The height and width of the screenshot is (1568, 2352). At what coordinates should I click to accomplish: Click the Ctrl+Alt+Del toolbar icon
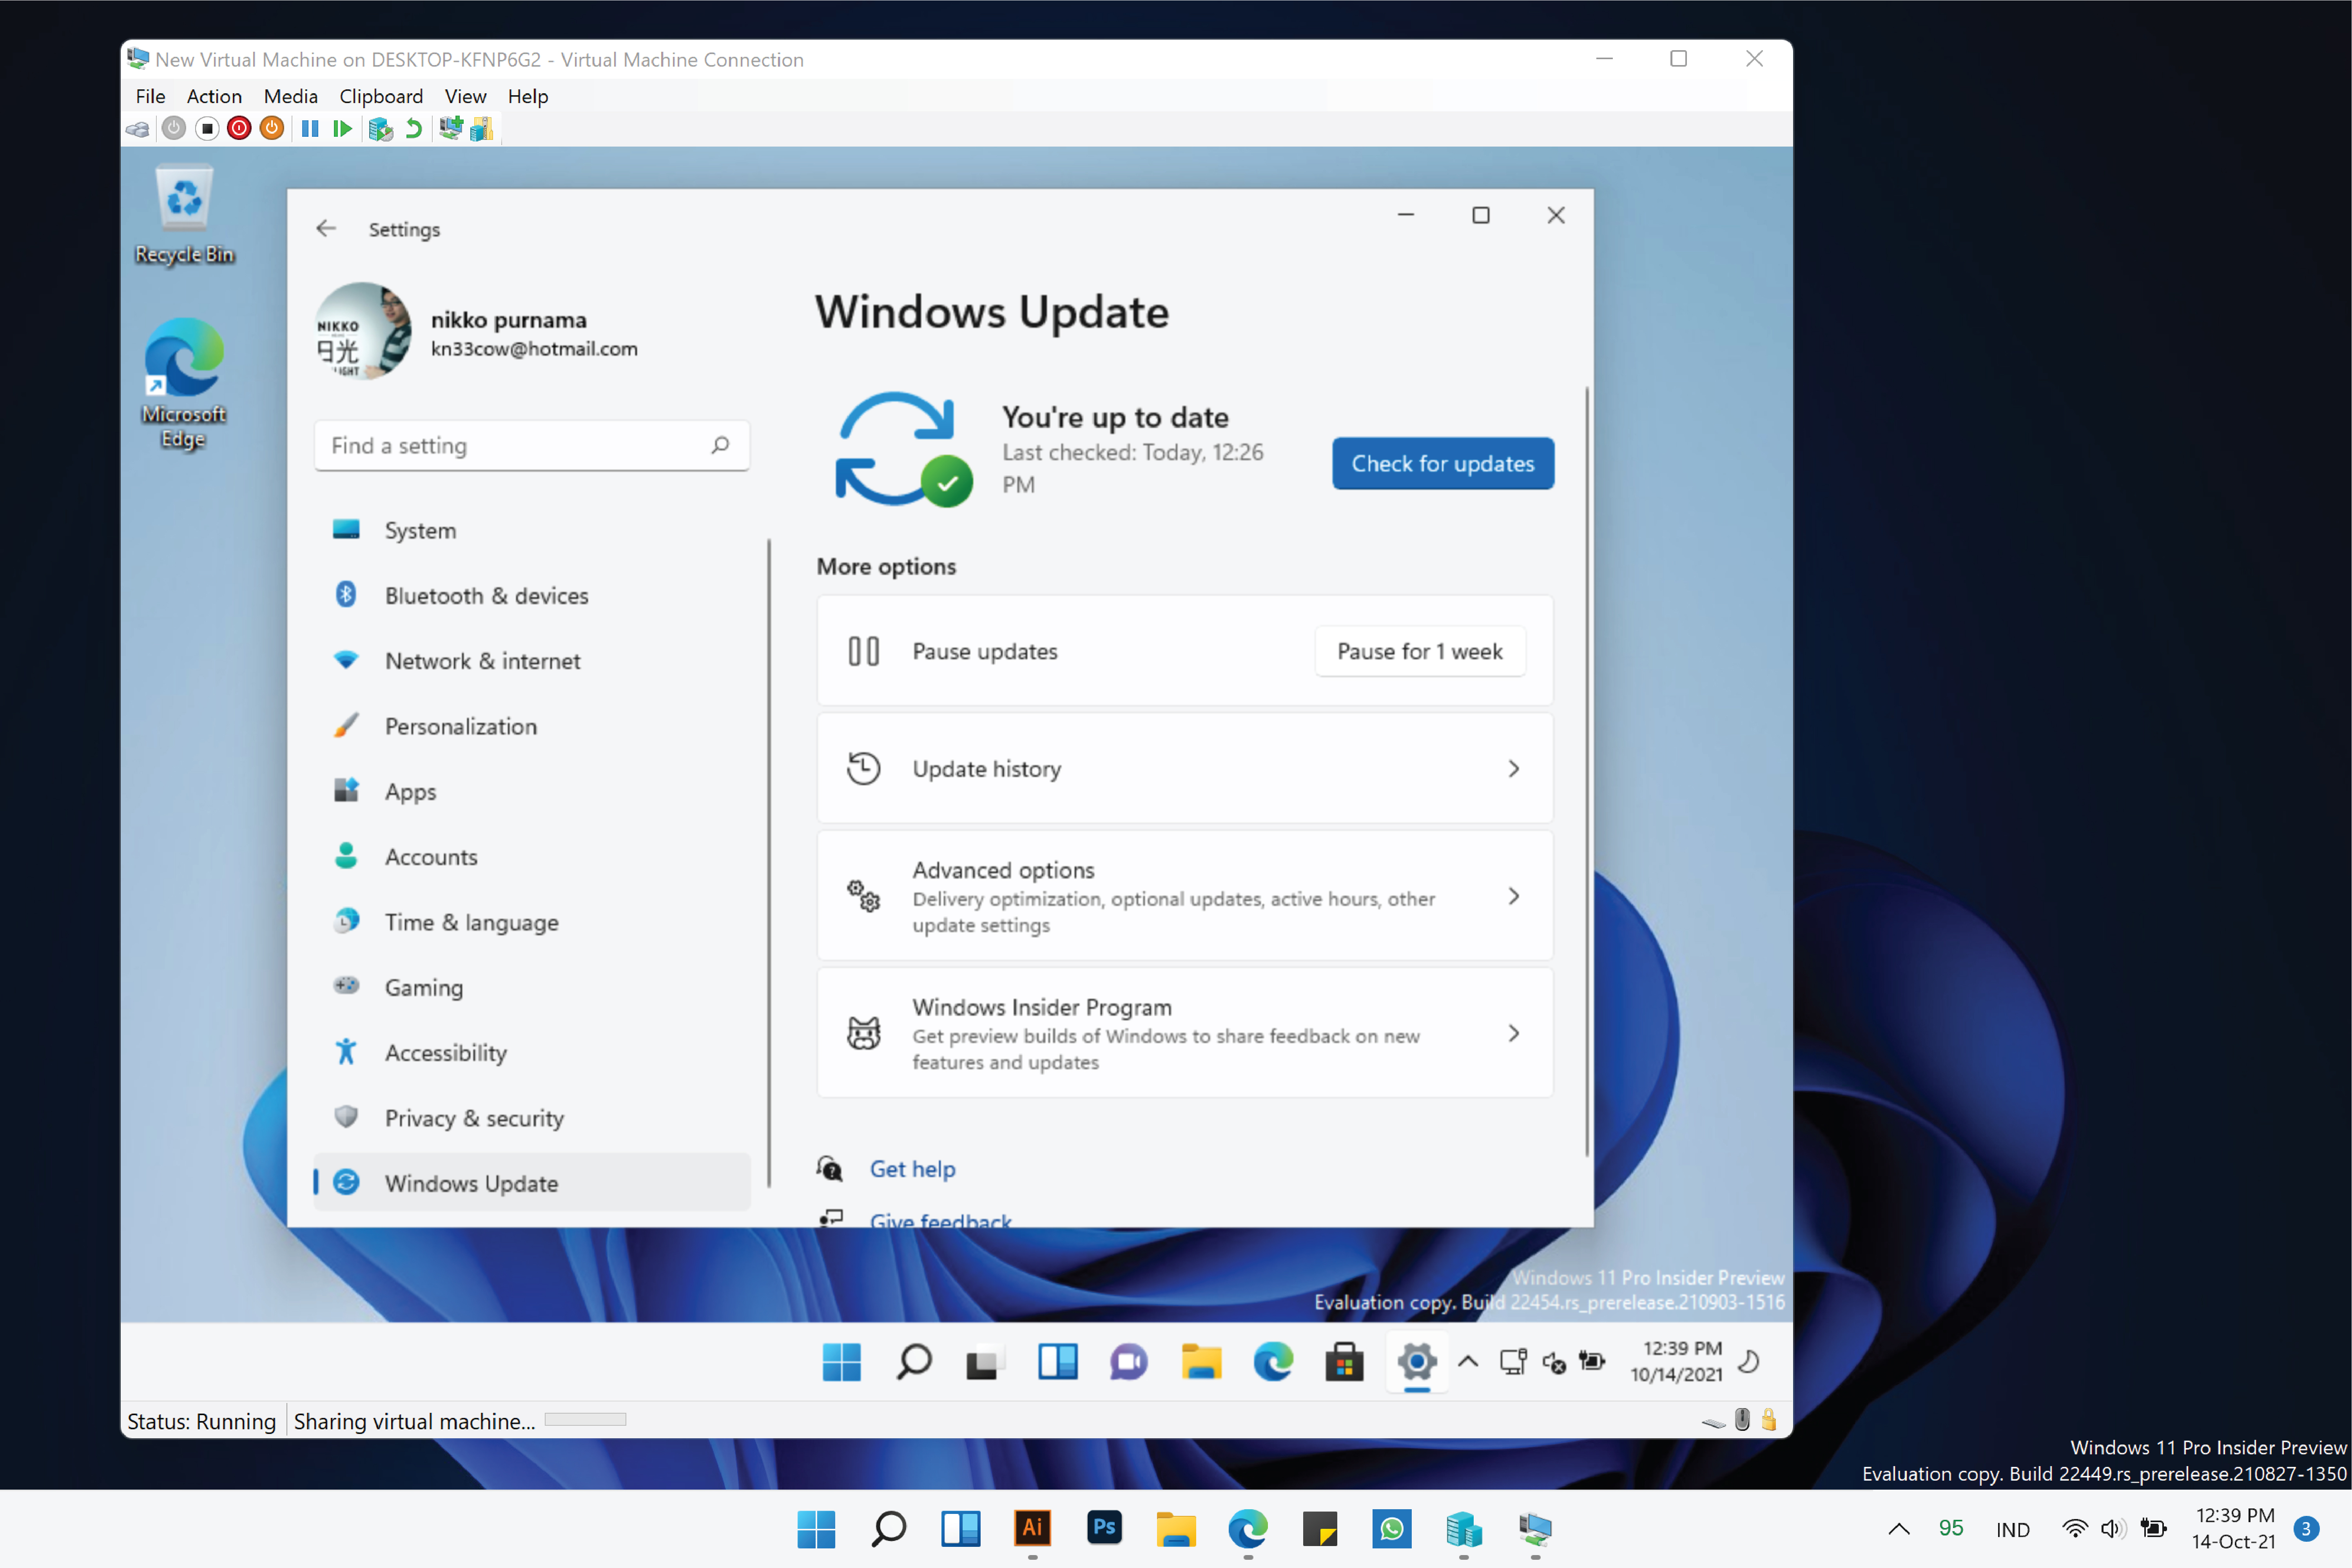click(x=138, y=129)
